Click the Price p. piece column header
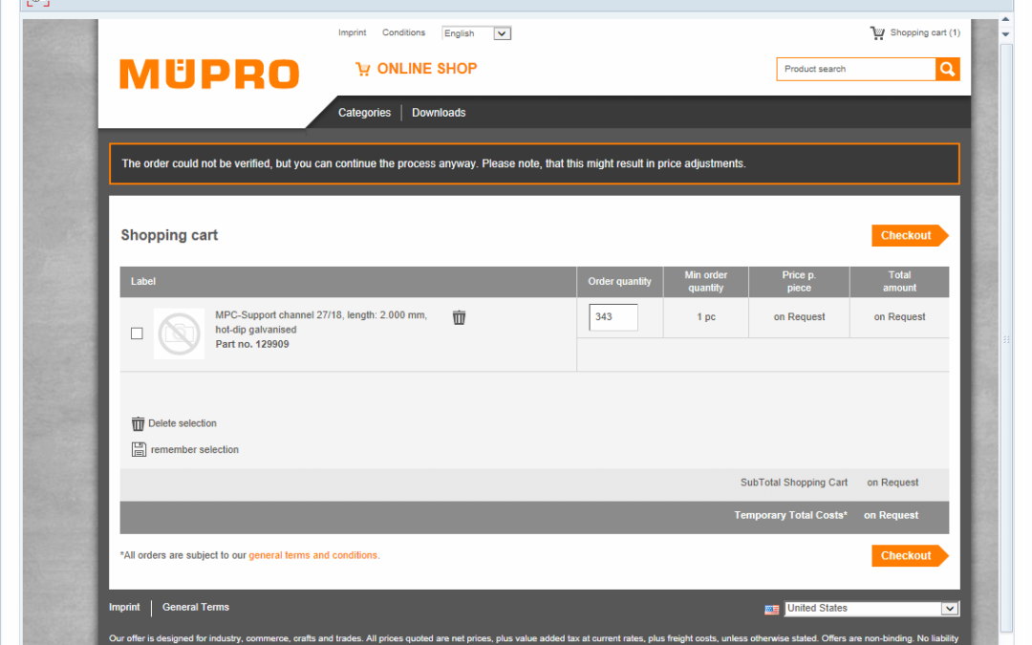Screen dimensions: 1032x645 coord(799,282)
